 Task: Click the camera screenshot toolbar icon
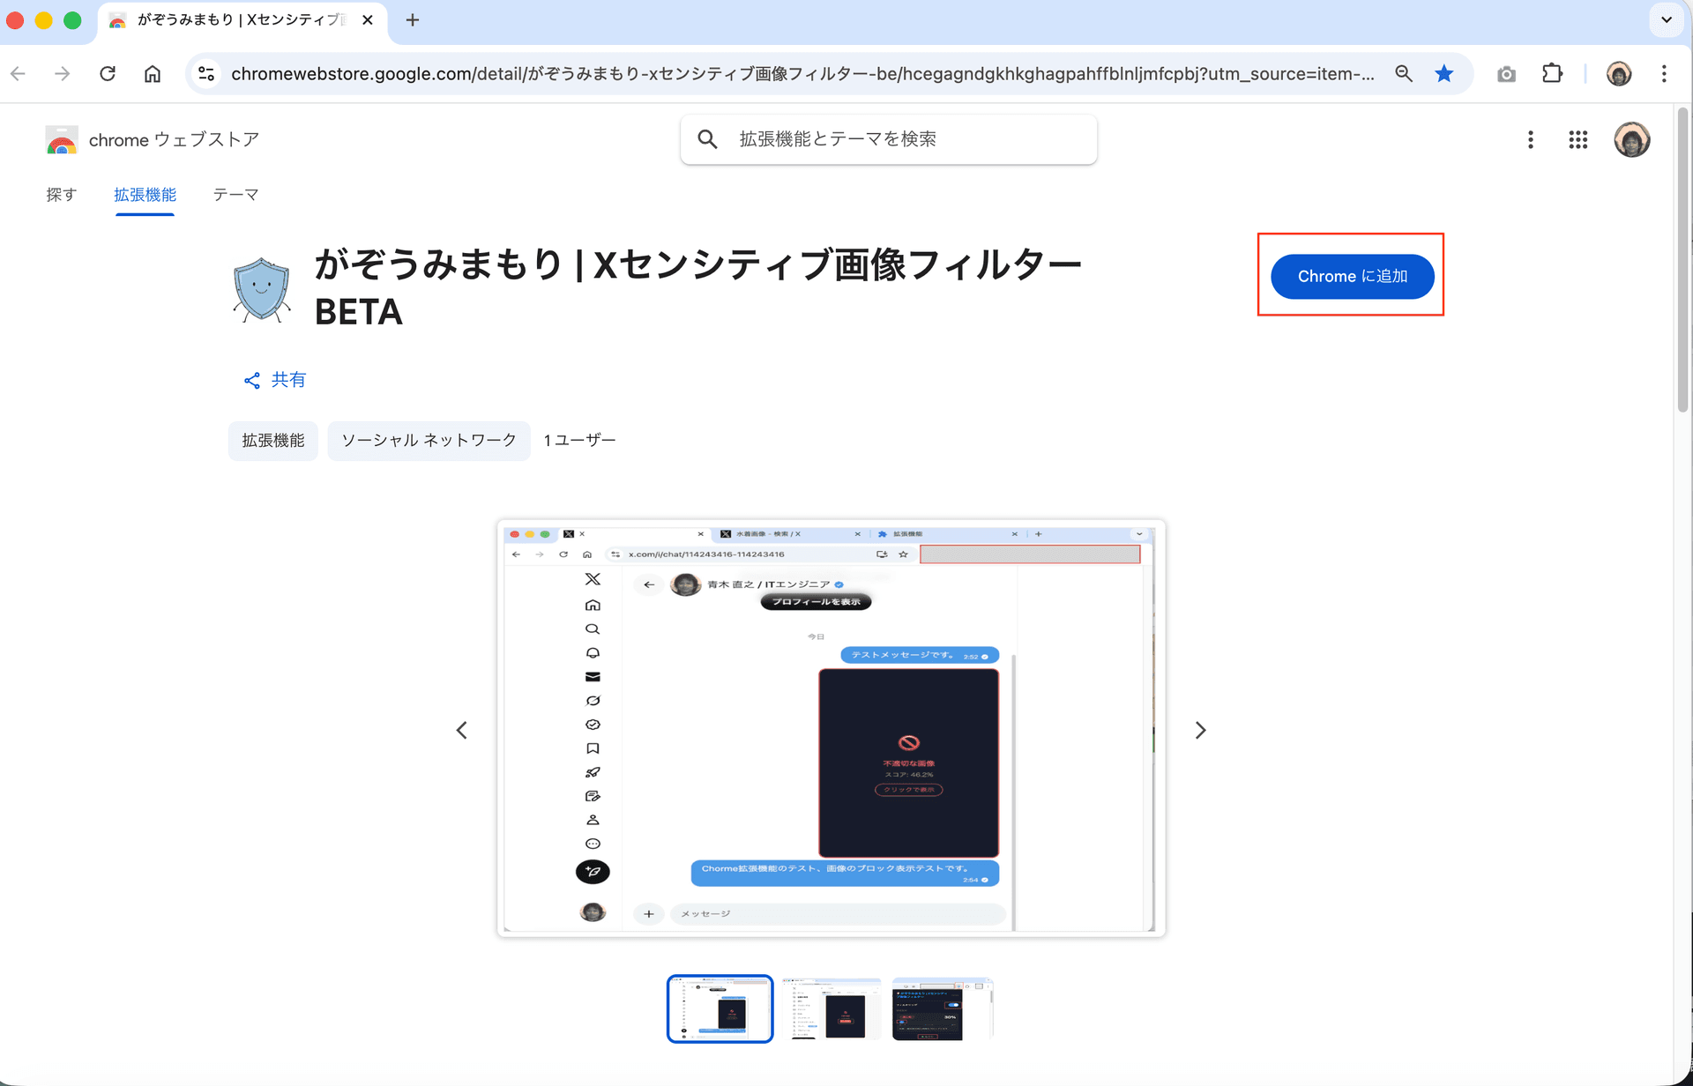1506,74
